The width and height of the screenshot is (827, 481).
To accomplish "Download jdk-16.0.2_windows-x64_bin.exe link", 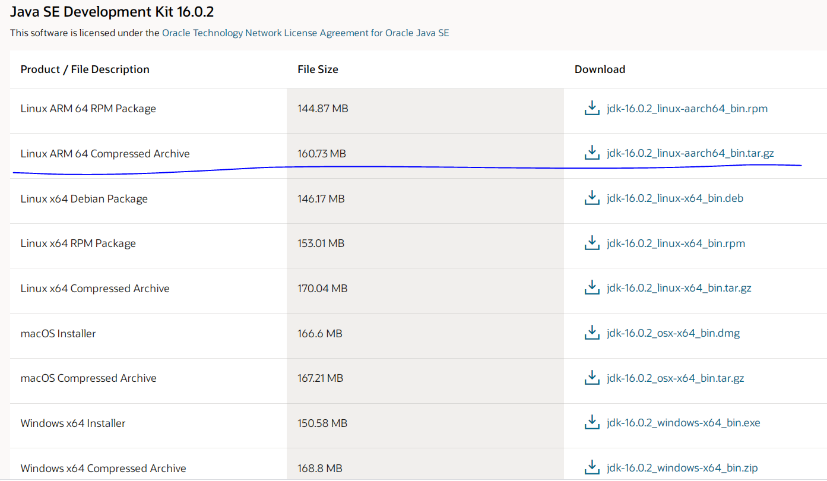I will coord(683,423).
